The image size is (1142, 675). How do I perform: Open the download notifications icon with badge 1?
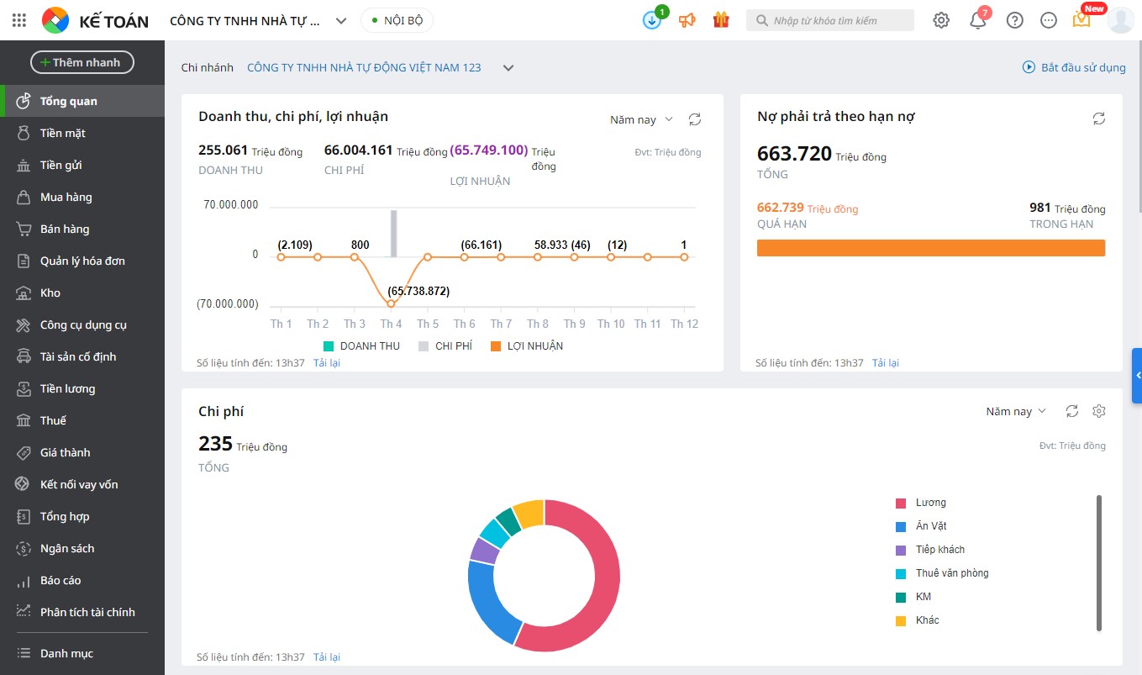[653, 20]
